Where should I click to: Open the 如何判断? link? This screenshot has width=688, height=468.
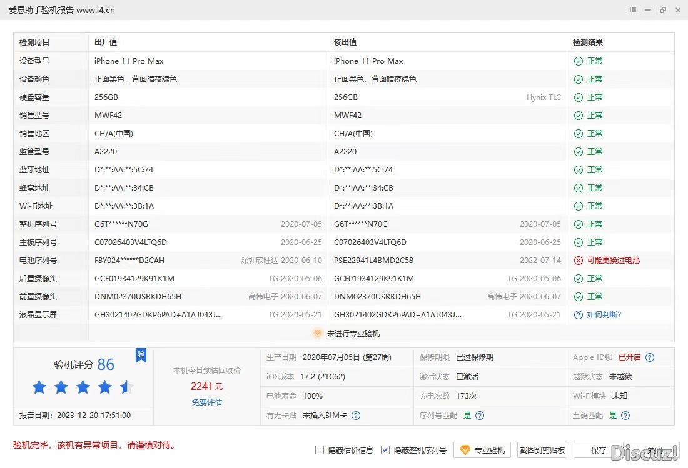point(604,315)
